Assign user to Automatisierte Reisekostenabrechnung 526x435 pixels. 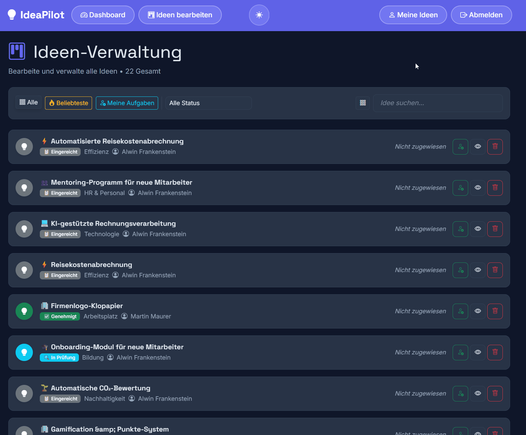tap(460, 147)
